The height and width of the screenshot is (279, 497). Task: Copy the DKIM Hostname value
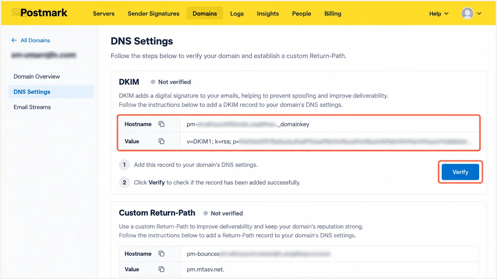(x=161, y=124)
